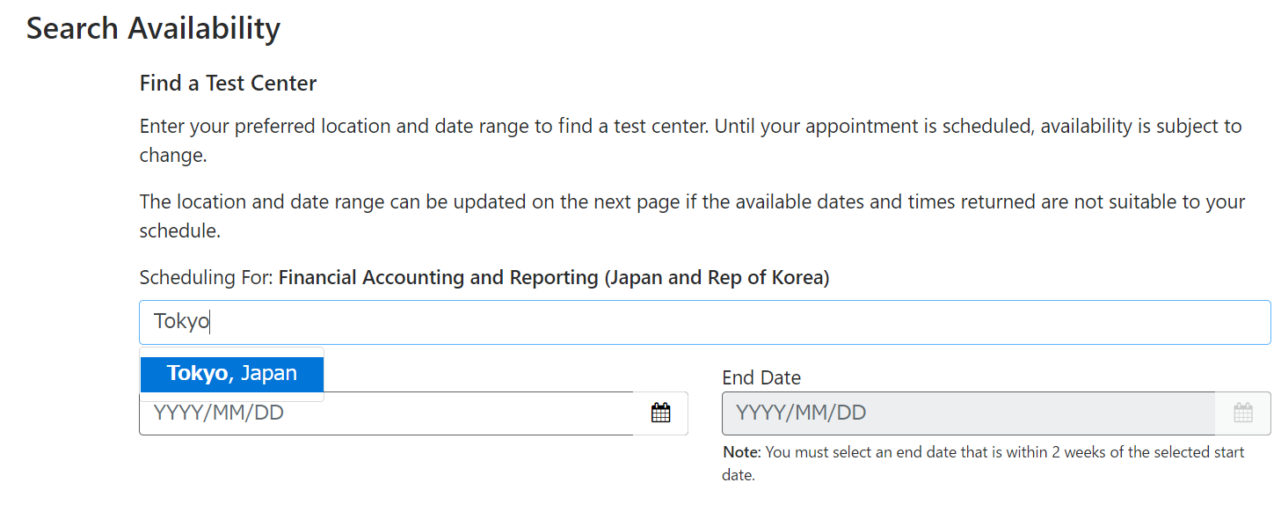Click the "(Japan and Rep of Korea)" text
This screenshot has width=1281, height=512.
click(716, 278)
